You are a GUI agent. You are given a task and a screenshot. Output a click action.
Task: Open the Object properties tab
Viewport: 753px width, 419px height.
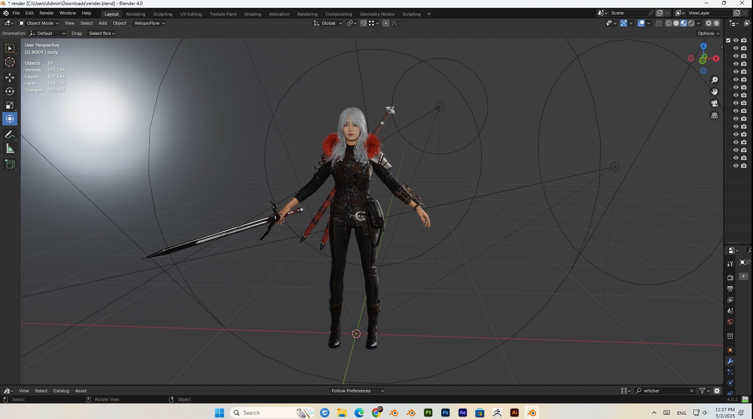(730, 350)
